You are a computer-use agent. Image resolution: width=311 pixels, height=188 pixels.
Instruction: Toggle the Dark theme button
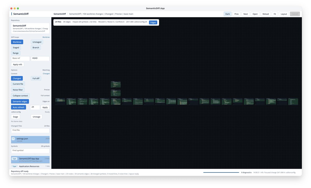click(228, 14)
